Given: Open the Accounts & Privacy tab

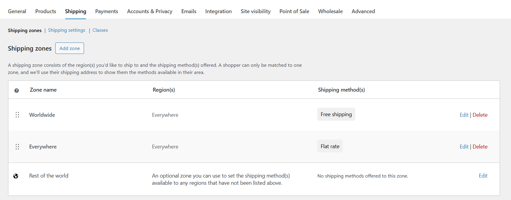Looking at the screenshot, I should pos(150,11).
